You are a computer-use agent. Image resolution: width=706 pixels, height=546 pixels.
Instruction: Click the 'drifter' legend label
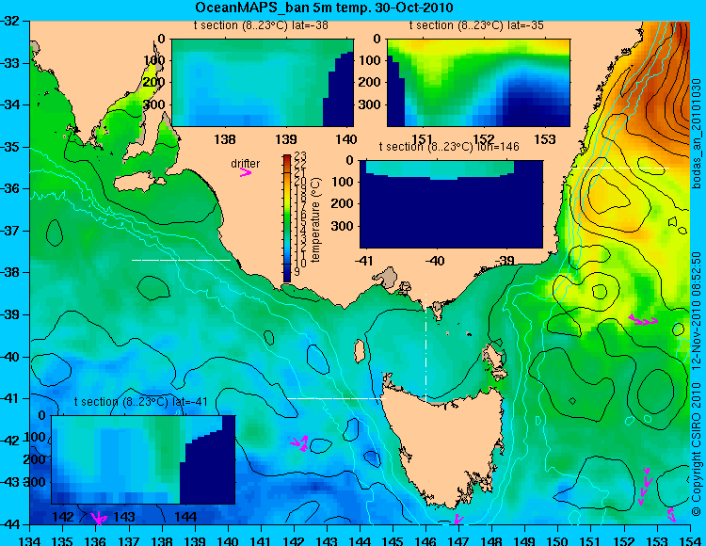(246, 164)
